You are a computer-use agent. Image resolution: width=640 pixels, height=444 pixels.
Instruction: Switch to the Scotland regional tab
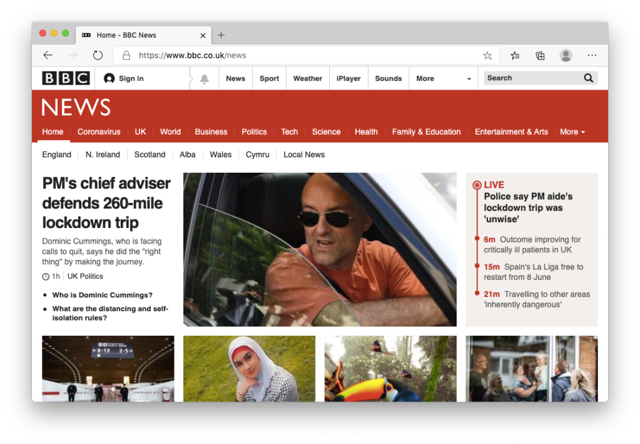coord(150,155)
